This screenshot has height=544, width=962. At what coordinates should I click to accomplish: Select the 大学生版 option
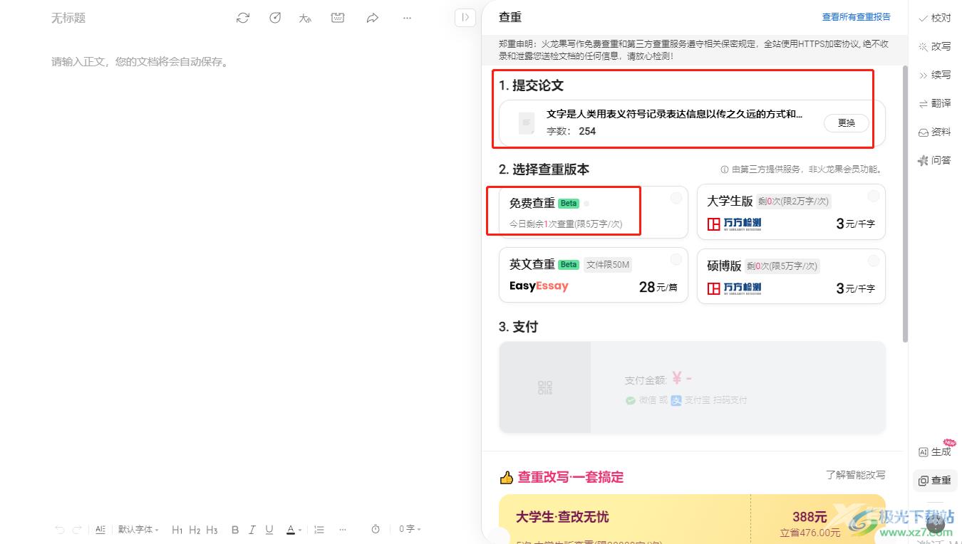coord(791,211)
